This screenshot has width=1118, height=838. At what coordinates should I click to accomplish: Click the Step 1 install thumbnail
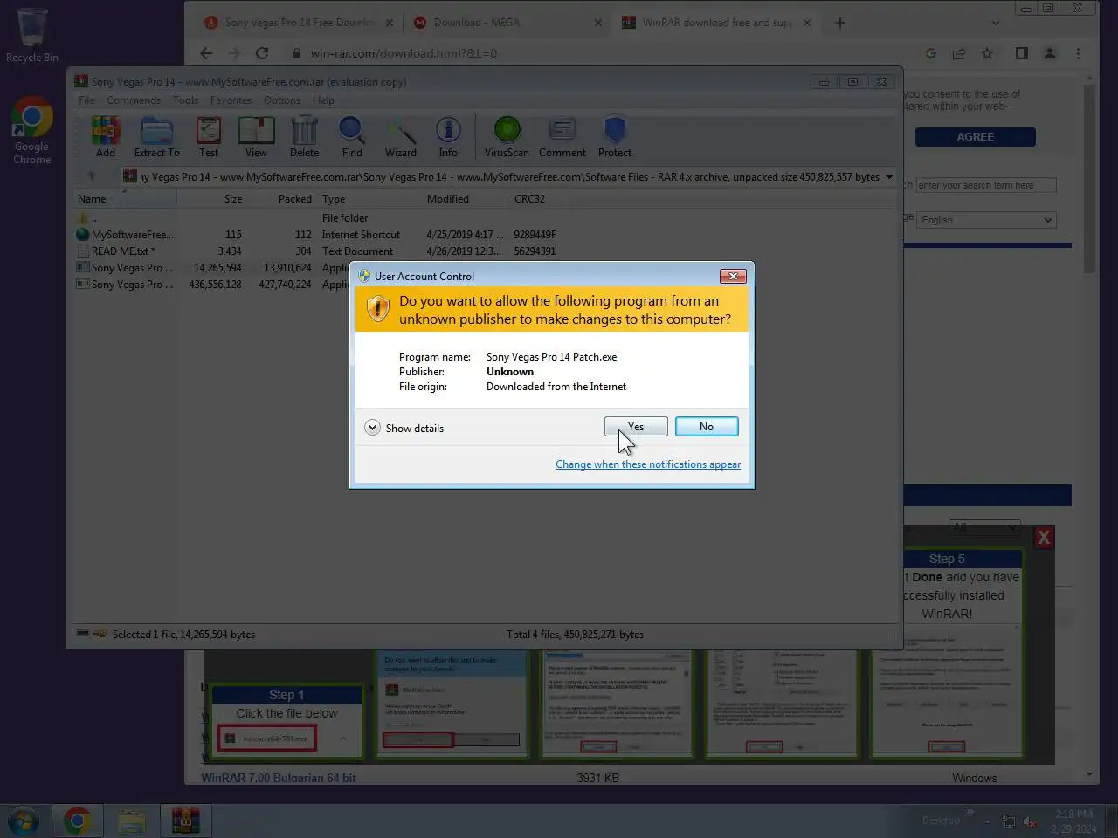(286, 720)
